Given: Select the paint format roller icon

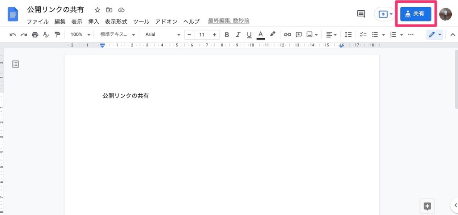Looking at the screenshot, I should point(57,35).
